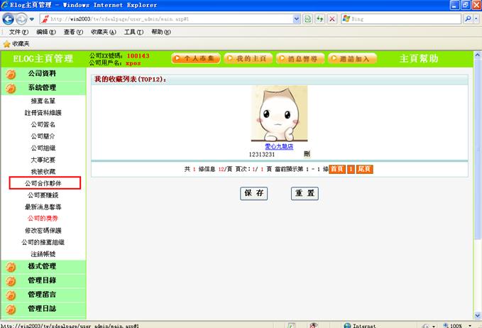Open the 查看(V) menu
482x328 pixels.
click(75, 32)
